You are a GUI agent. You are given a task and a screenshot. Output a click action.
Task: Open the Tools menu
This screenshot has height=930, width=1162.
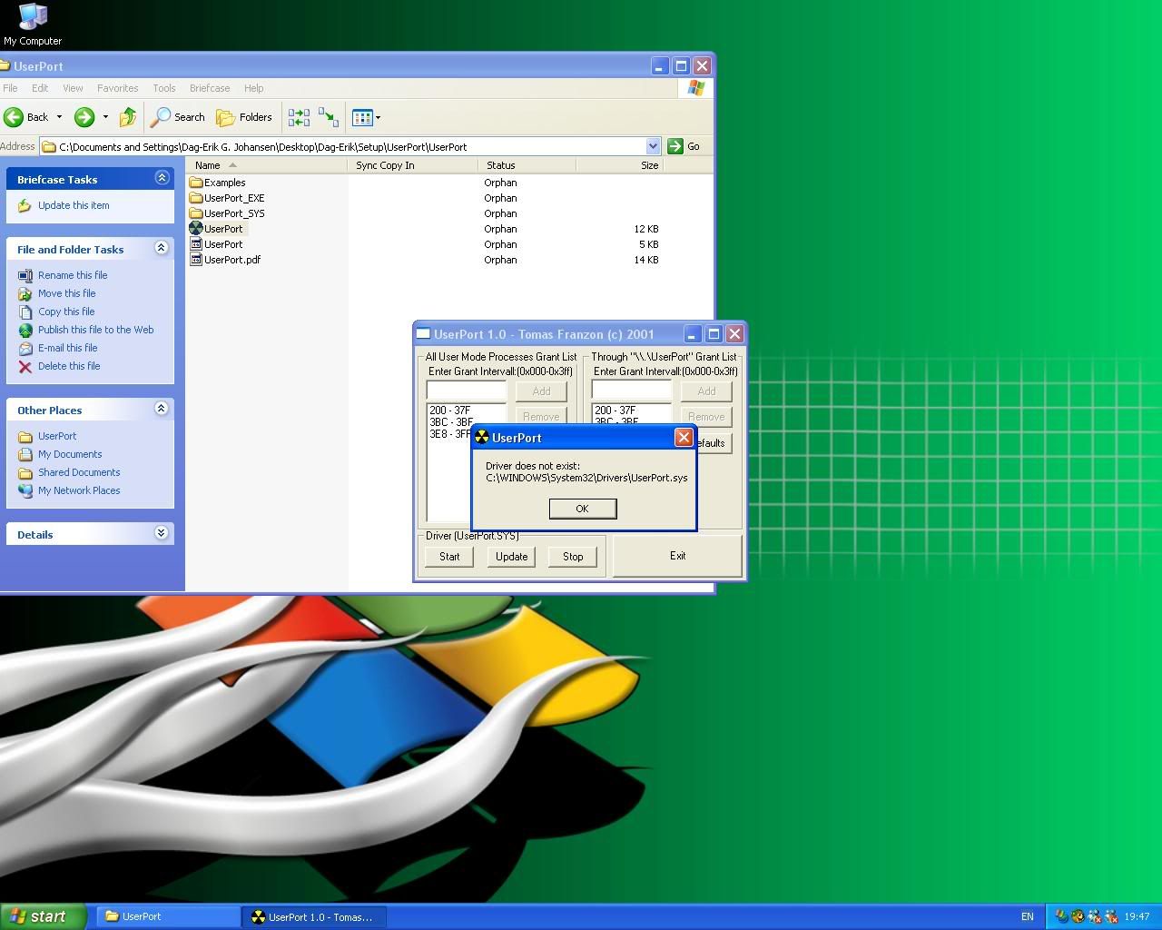pyautogui.click(x=164, y=88)
